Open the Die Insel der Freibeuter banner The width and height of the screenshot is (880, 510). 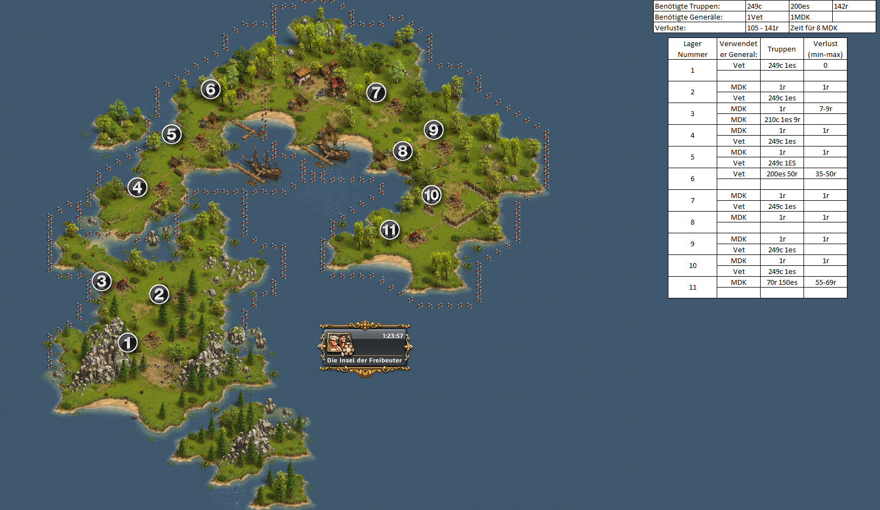pyautogui.click(x=365, y=360)
